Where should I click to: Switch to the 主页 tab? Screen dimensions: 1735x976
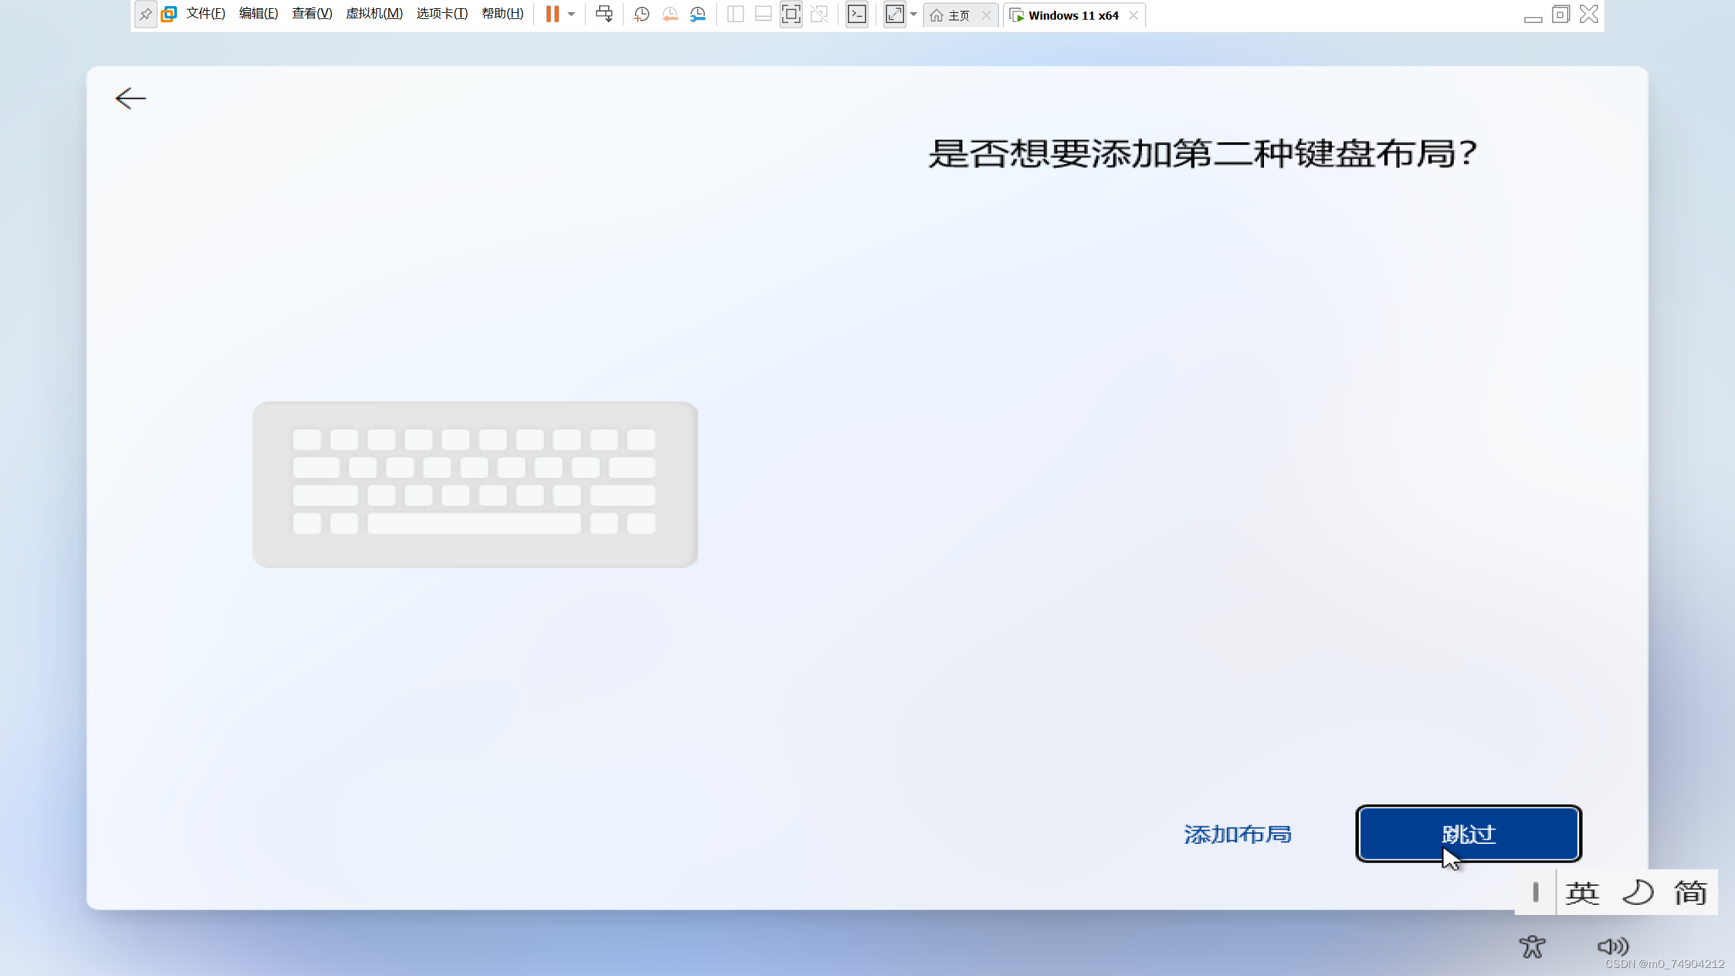(958, 15)
